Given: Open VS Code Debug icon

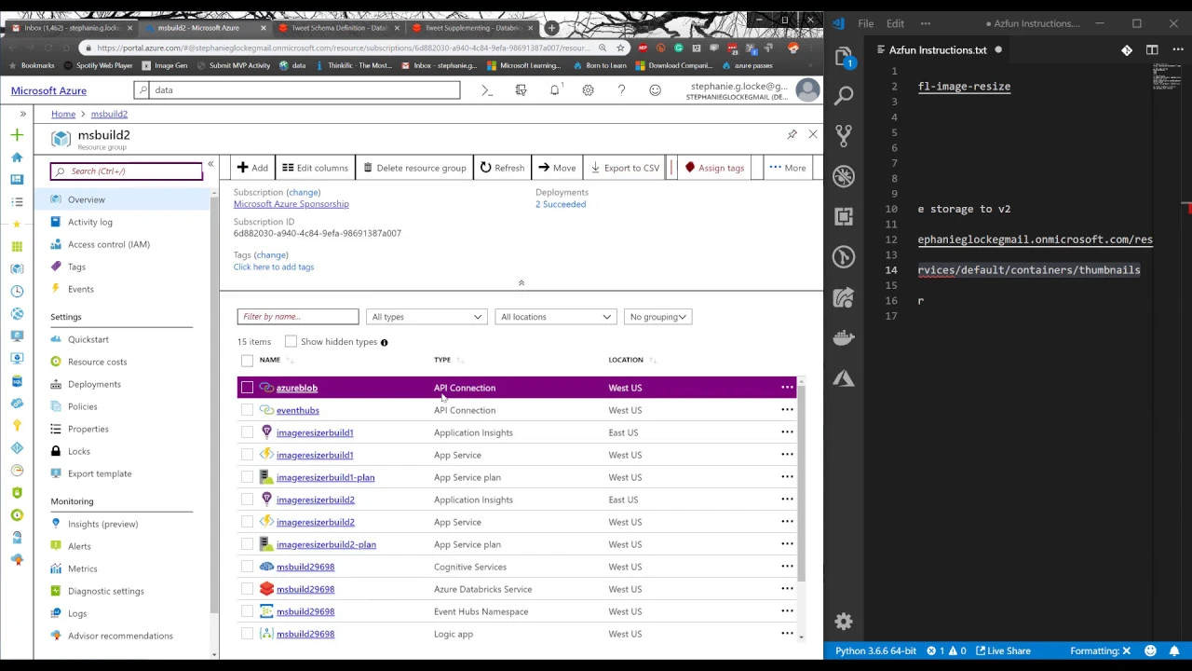Looking at the screenshot, I should pos(844,175).
